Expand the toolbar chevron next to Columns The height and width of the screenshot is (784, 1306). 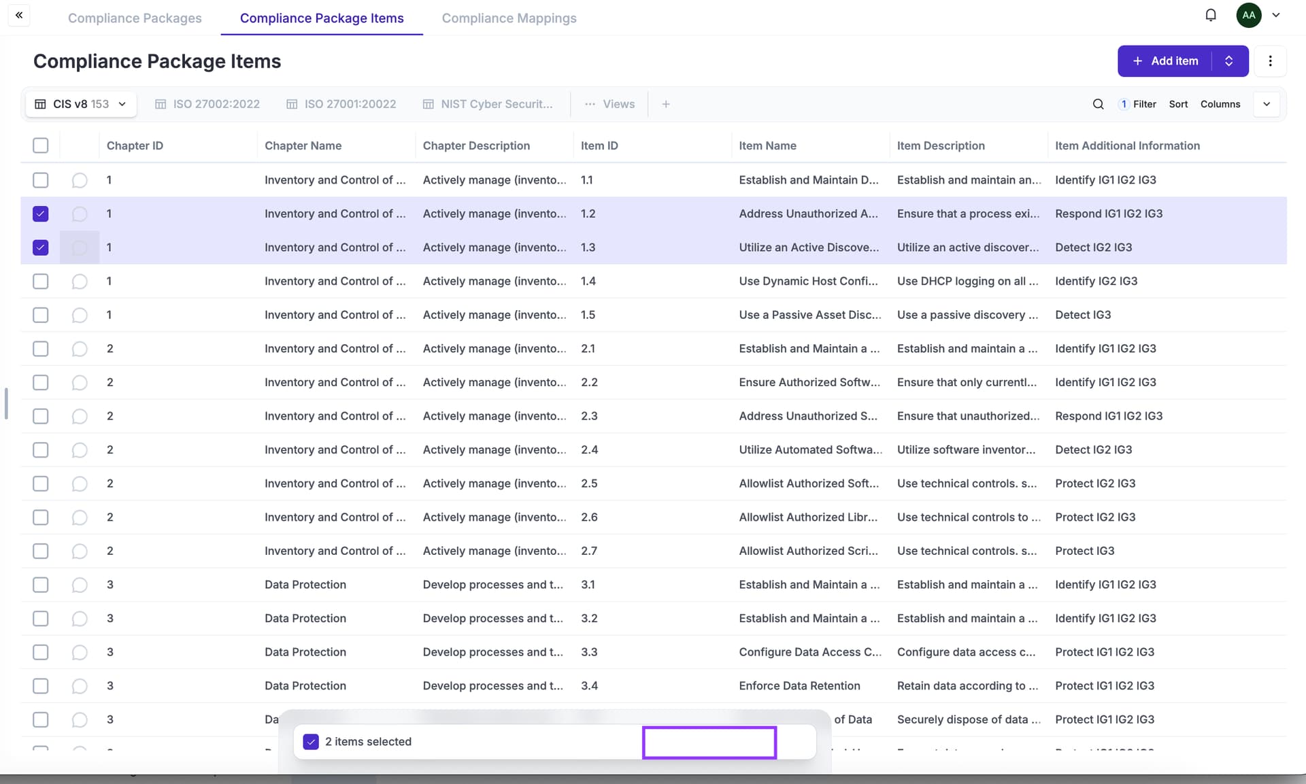pos(1267,104)
